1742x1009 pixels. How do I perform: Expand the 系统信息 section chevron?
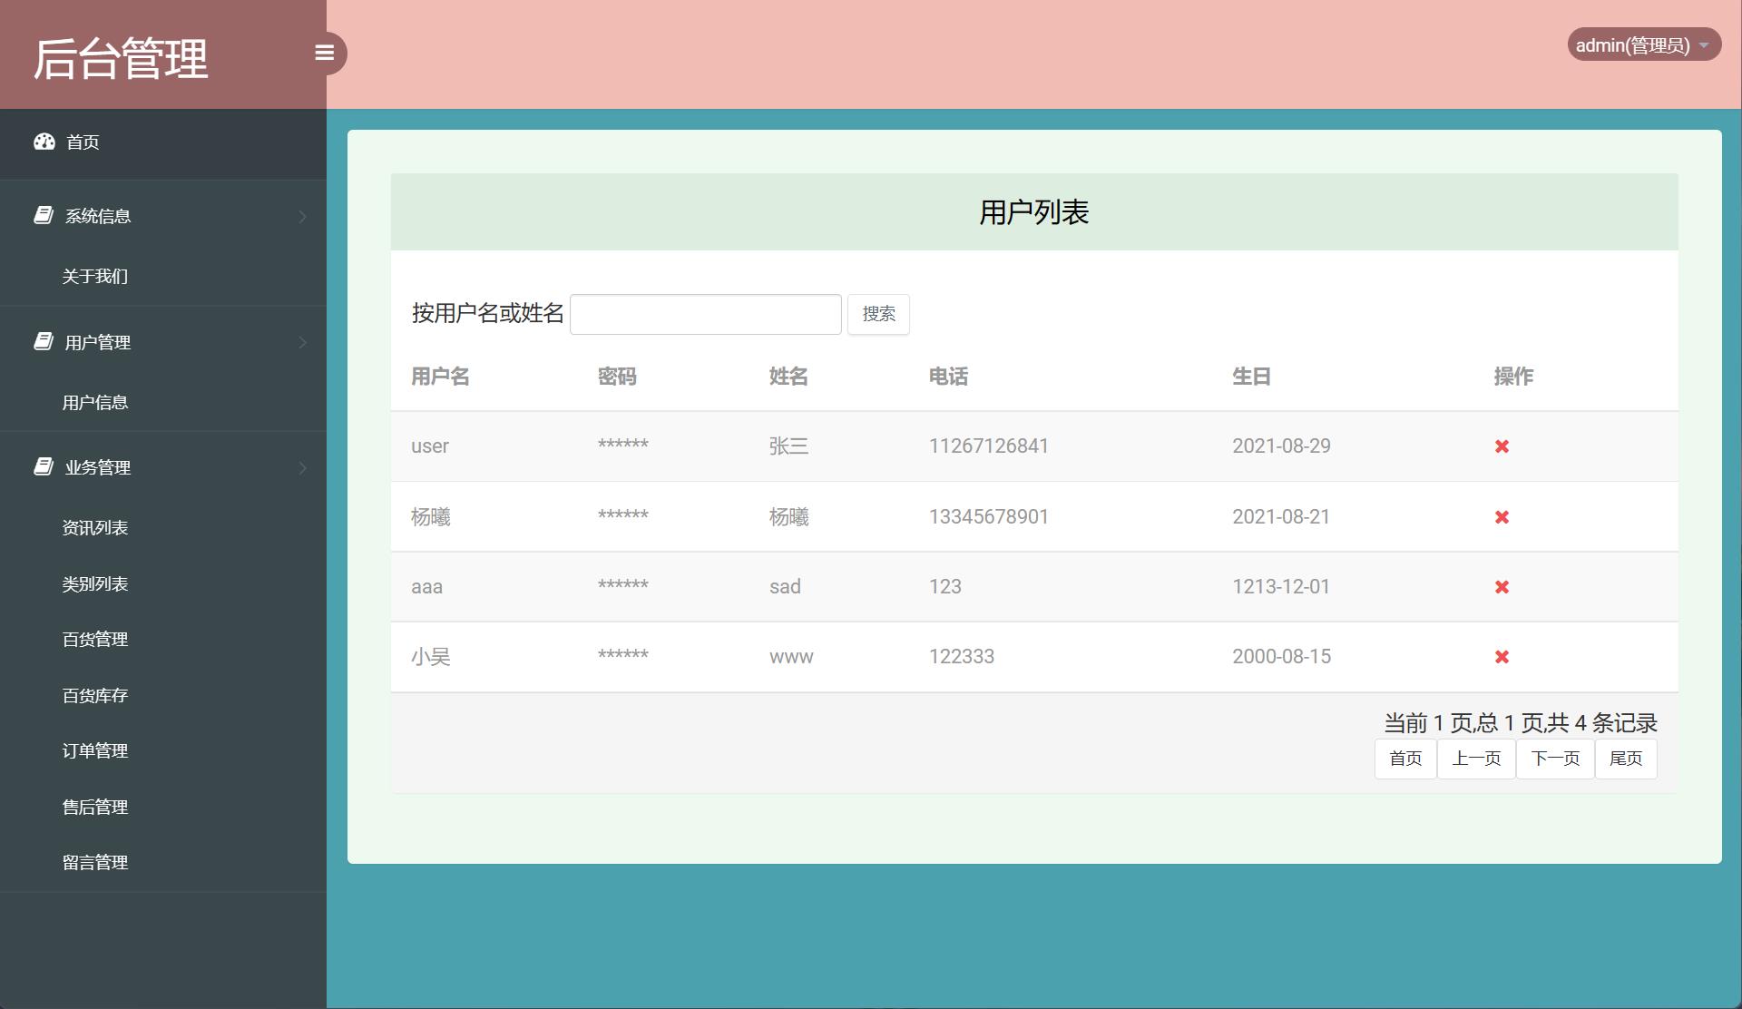302,216
